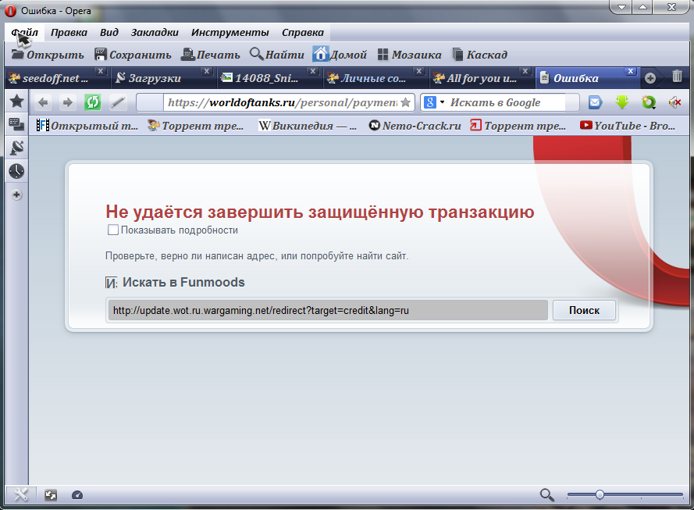The width and height of the screenshot is (694, 510).
Task: Click the Искать в Google search field
Action: pyautogui.click(x=507, y=103)
